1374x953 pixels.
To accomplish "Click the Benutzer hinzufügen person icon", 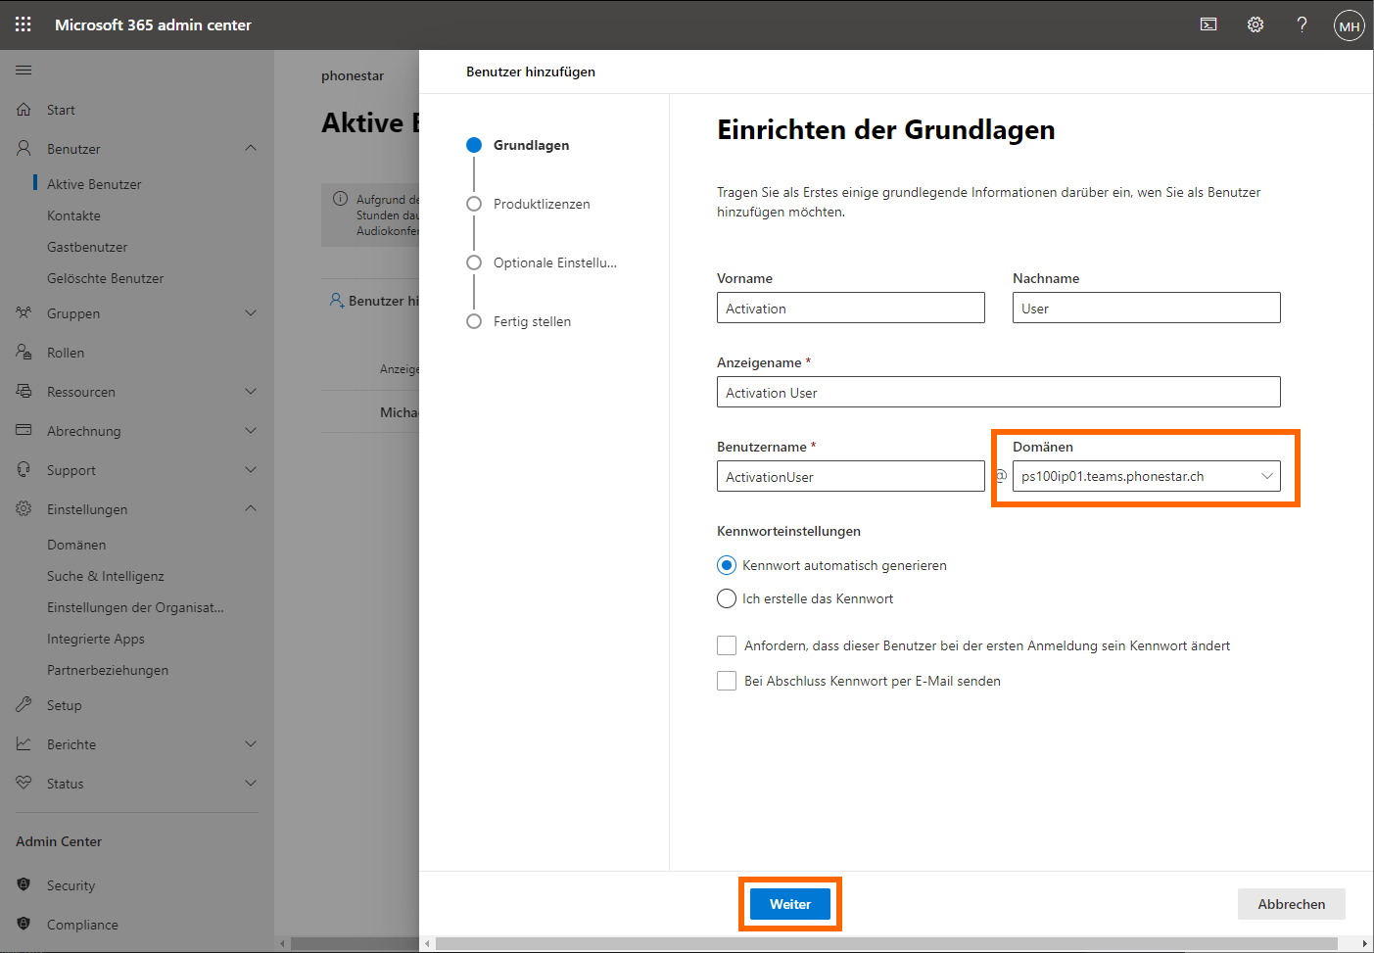I will pos(336,300).
